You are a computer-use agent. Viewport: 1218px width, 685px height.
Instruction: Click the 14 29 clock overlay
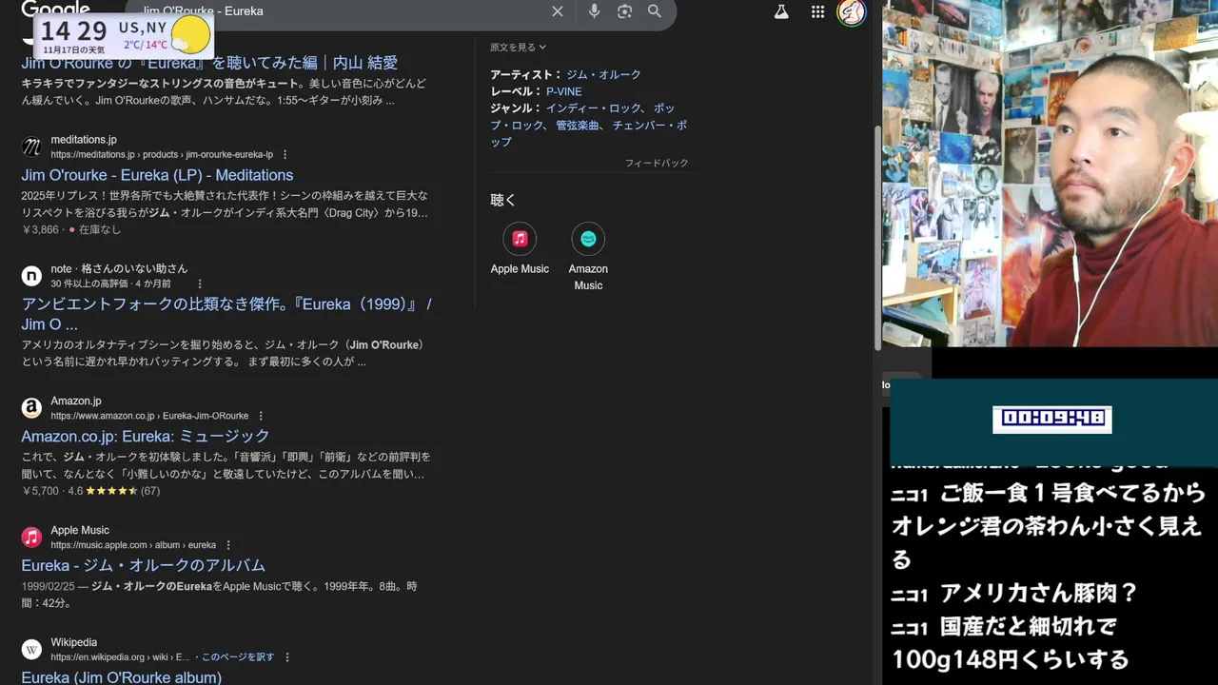(x=73, y=30)
